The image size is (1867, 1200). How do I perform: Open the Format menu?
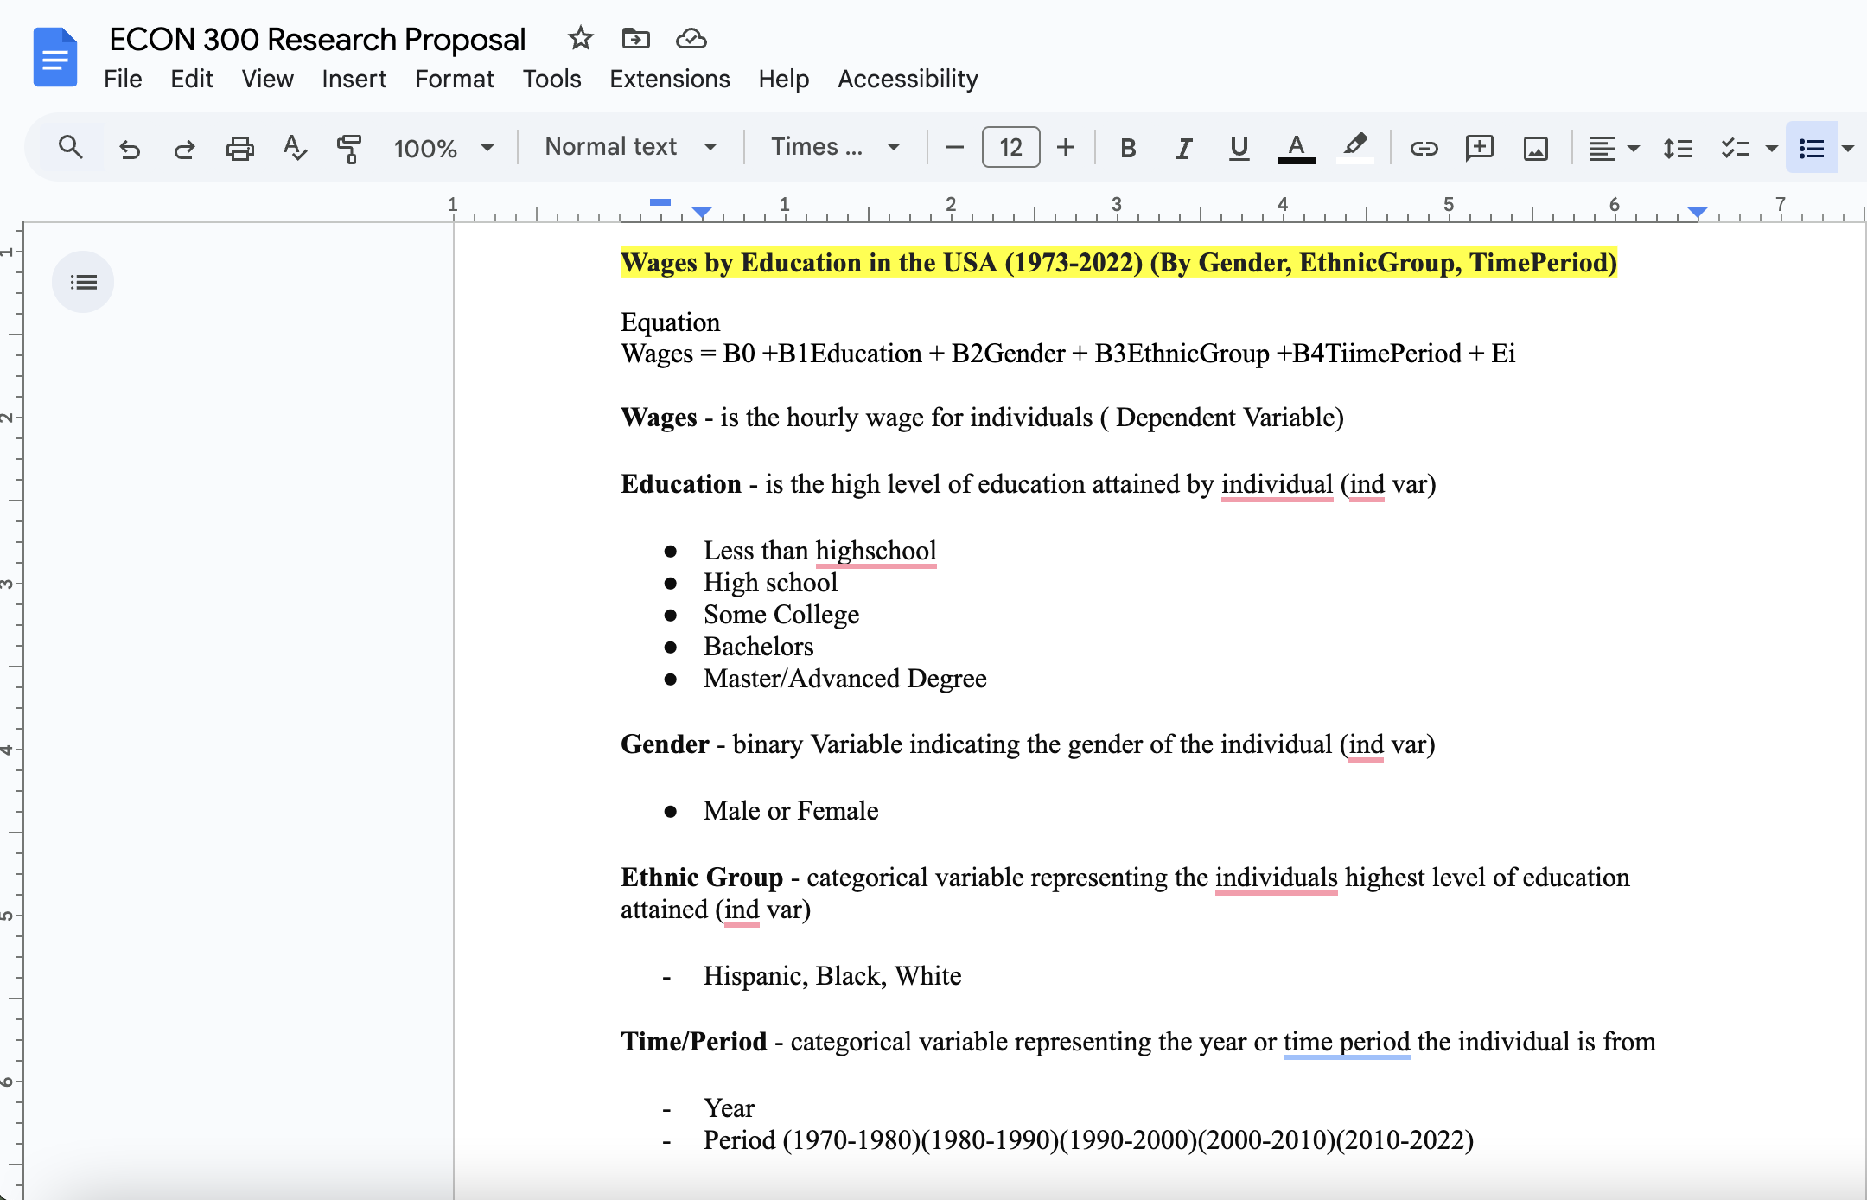454,79
